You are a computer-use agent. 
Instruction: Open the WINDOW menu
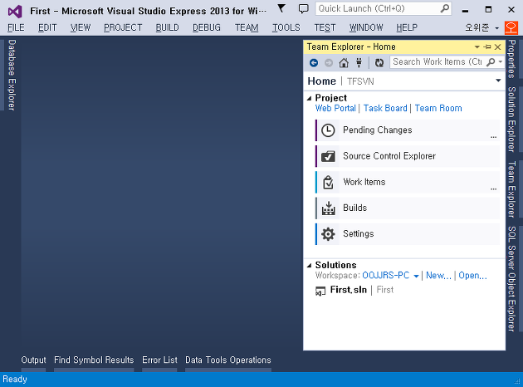pyautogui.click(x=366, y=27)
